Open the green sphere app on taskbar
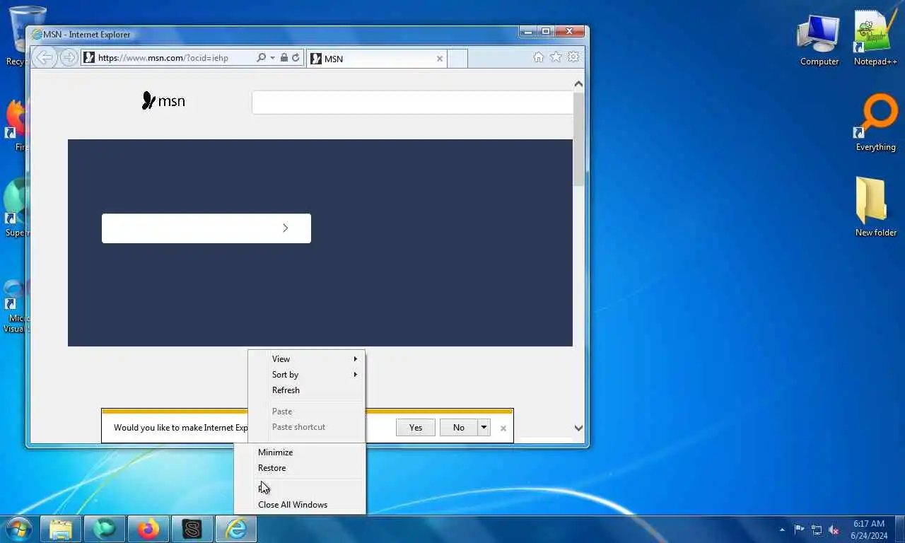This screenshot has height=543, width=905. pos(105,529)
